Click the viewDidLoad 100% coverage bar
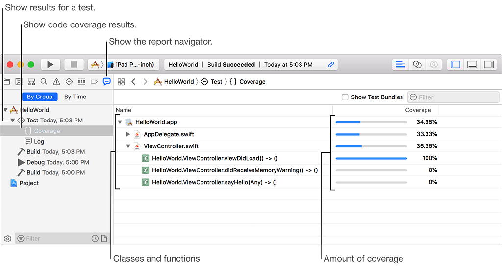 [x=372, y=158]
